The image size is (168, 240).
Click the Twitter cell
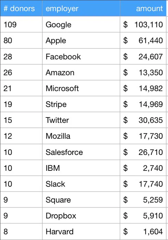(x=81, y=120)
